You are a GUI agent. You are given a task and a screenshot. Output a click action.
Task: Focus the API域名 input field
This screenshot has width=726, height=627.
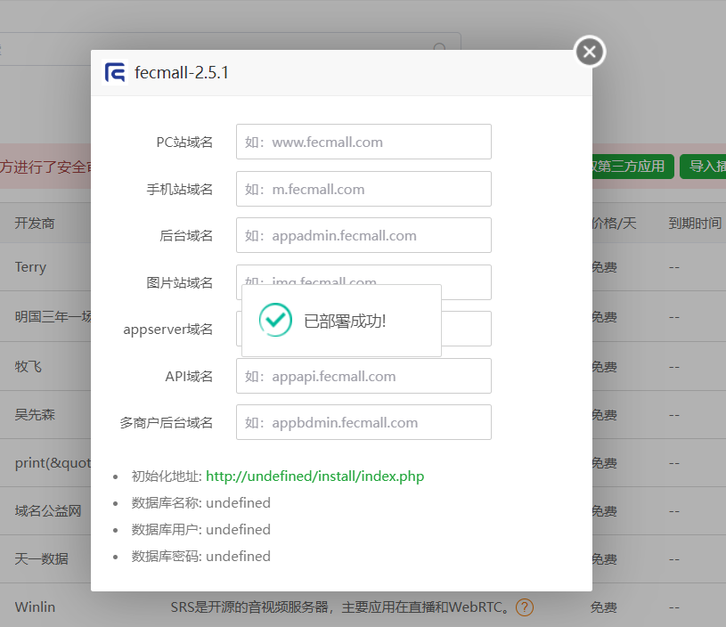[x=363, y=376]
